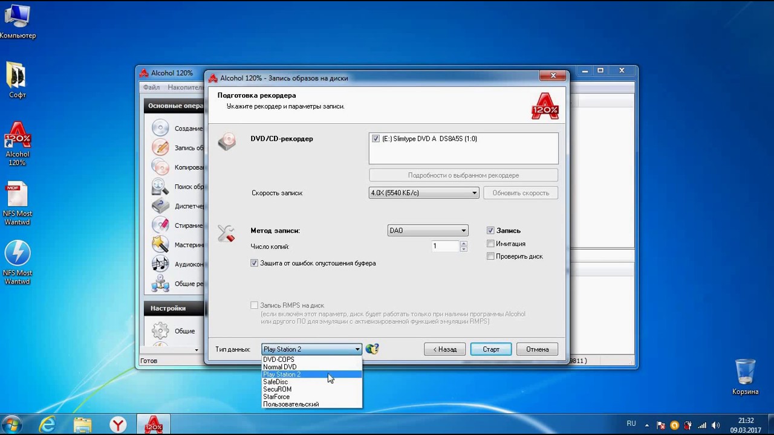The image size is (774, 435).
Task: Open Компьютер desktop icon
Action: click(18, 21)
